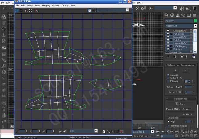This screenshot has width=199, height=139.
Task: Click the Select SG button
Action: click(x=174, y=92)
